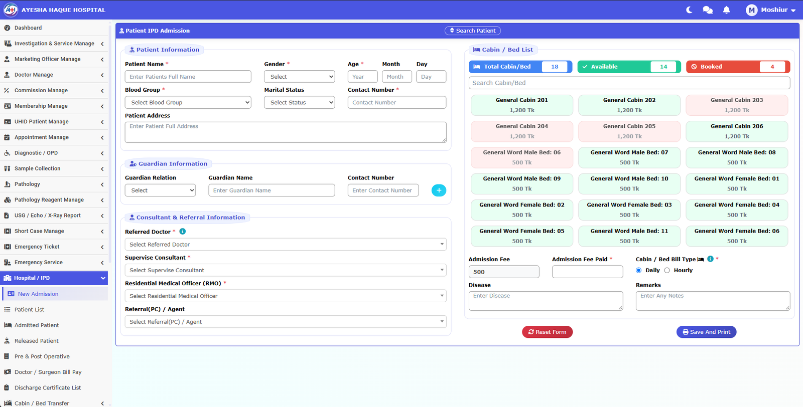
Task: Filter by Booked cabins
Action: 738,67
